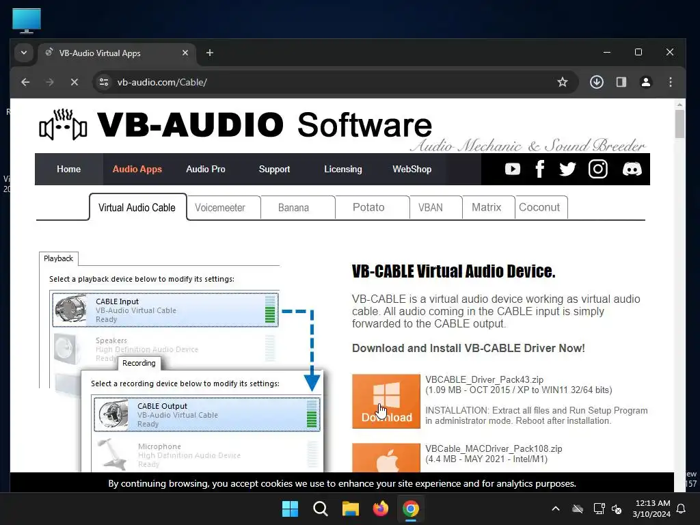Open the Audio Pro menu item
The height and width of the screenshot is (525, 700).
[x=205, y=170]
